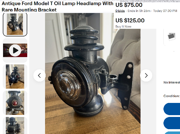Click the first blue button on the right

click(x=172, y=109)
